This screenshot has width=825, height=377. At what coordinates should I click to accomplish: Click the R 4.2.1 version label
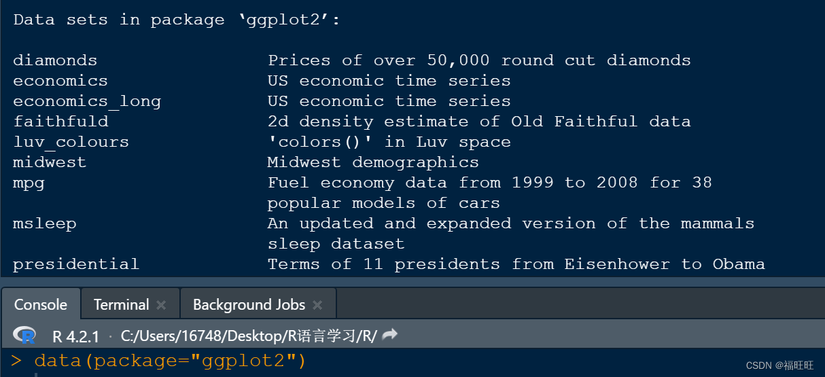pyautogui.click(x=76, y=336)
